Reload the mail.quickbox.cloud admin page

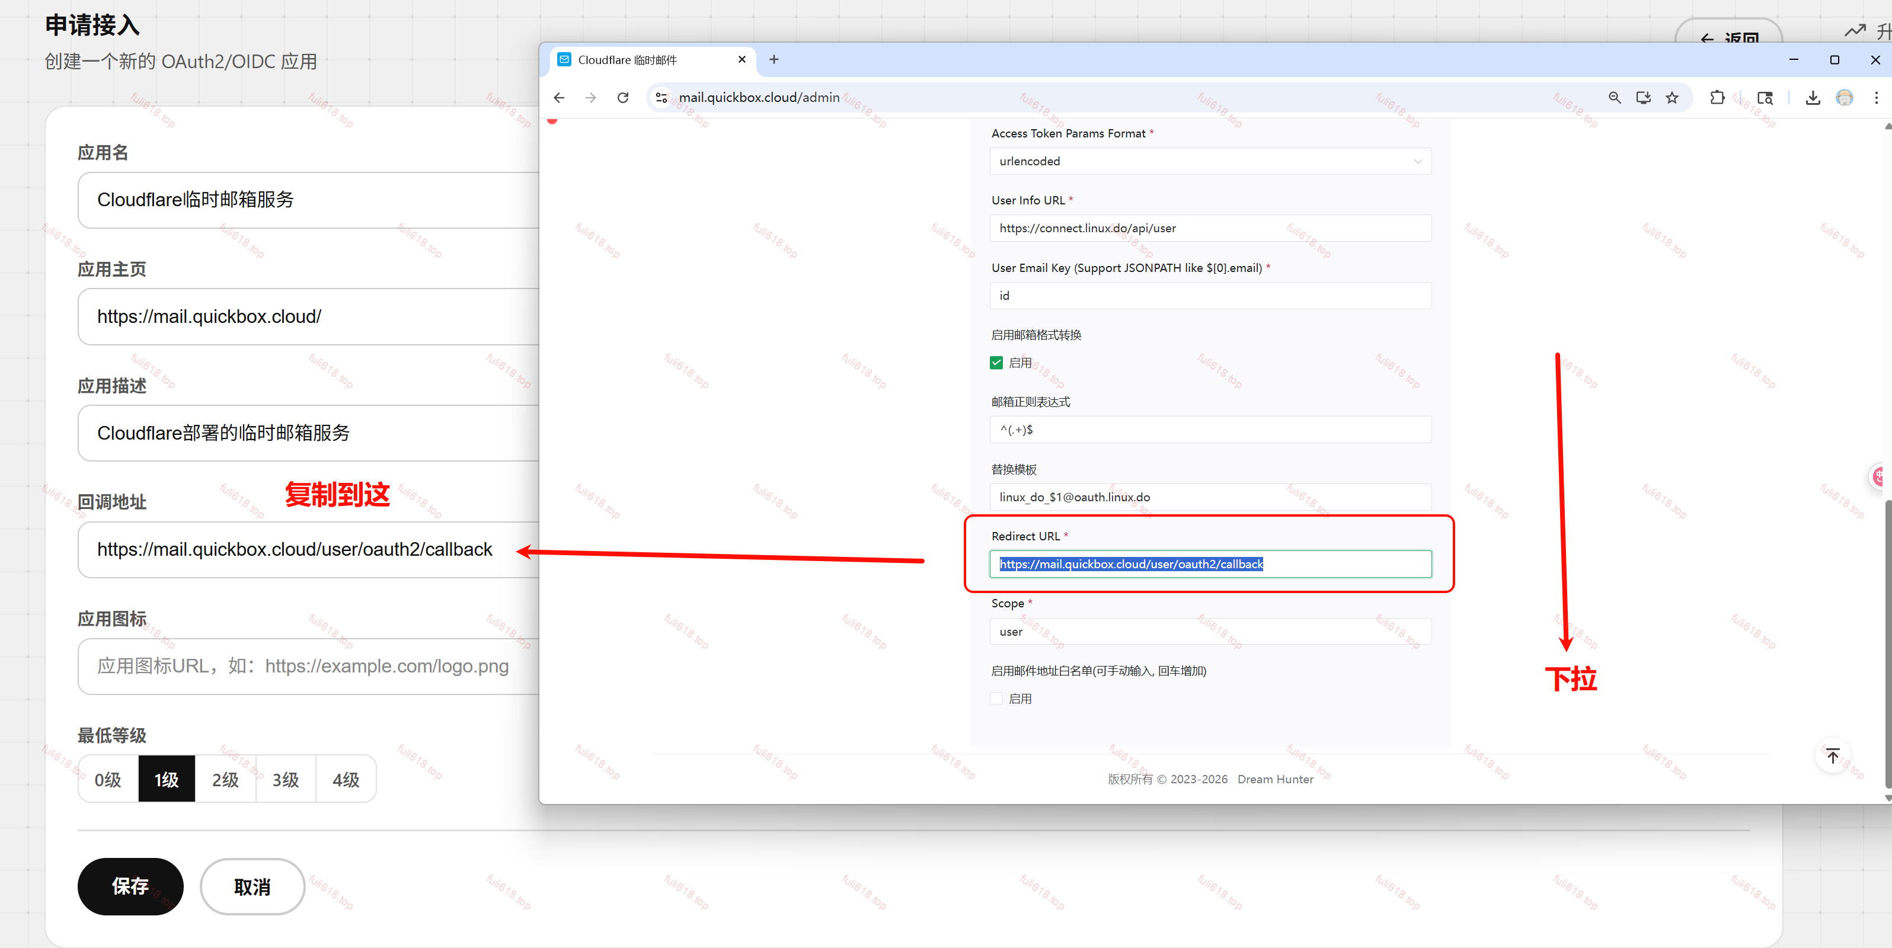coord(623,98)
